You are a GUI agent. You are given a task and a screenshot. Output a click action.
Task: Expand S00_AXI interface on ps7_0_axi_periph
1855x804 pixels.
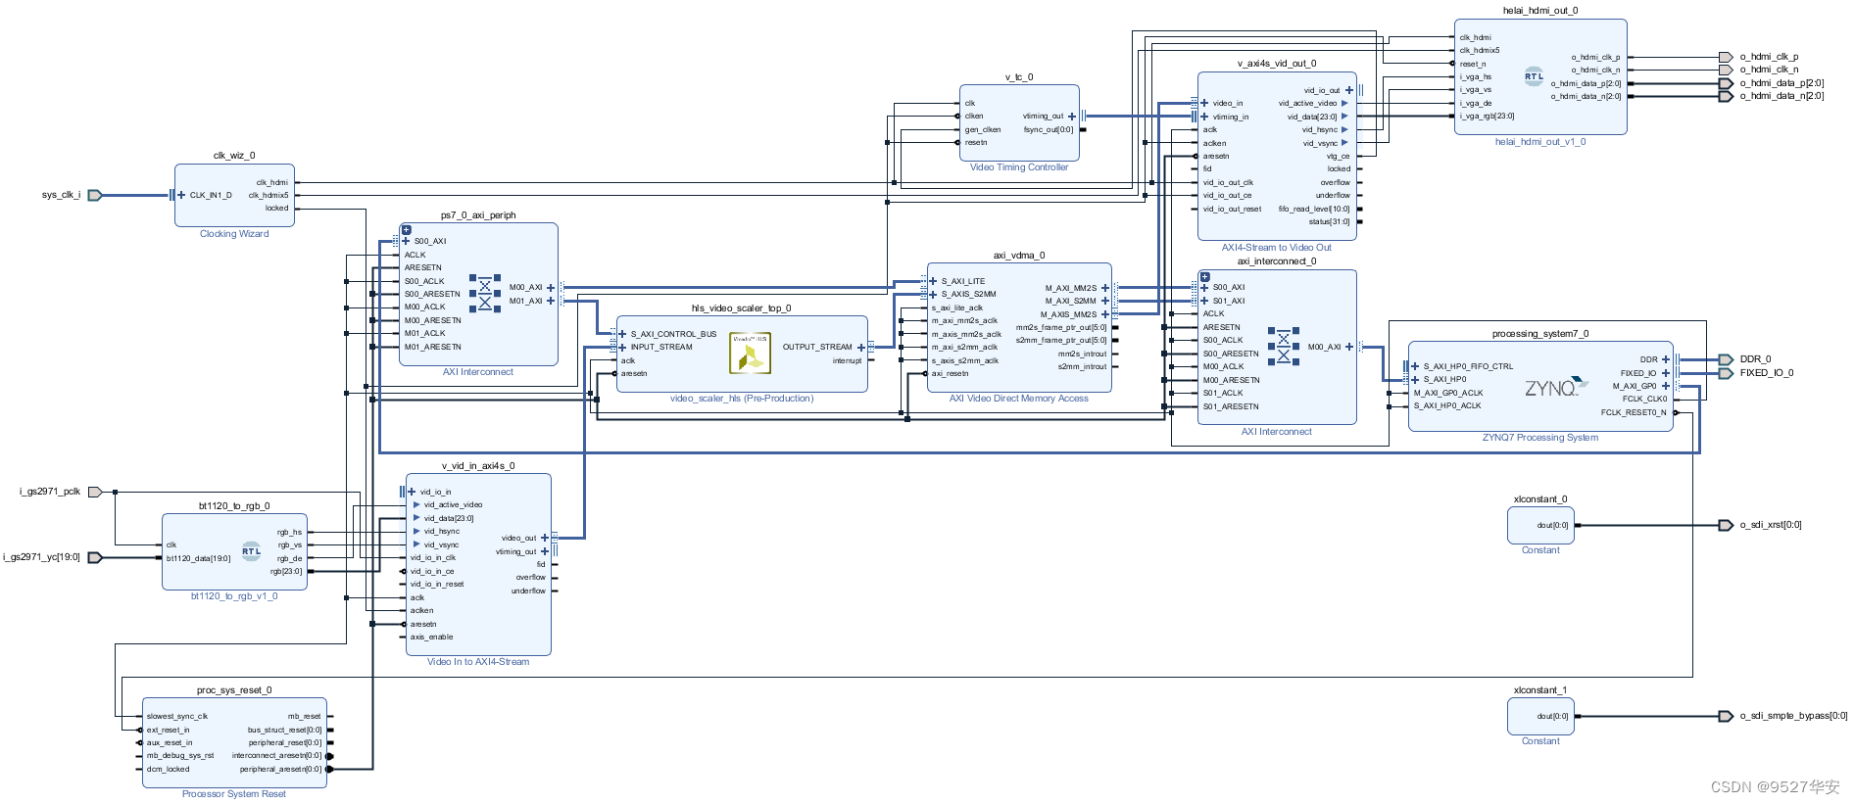pyautogui.click(x=407, y=241)
